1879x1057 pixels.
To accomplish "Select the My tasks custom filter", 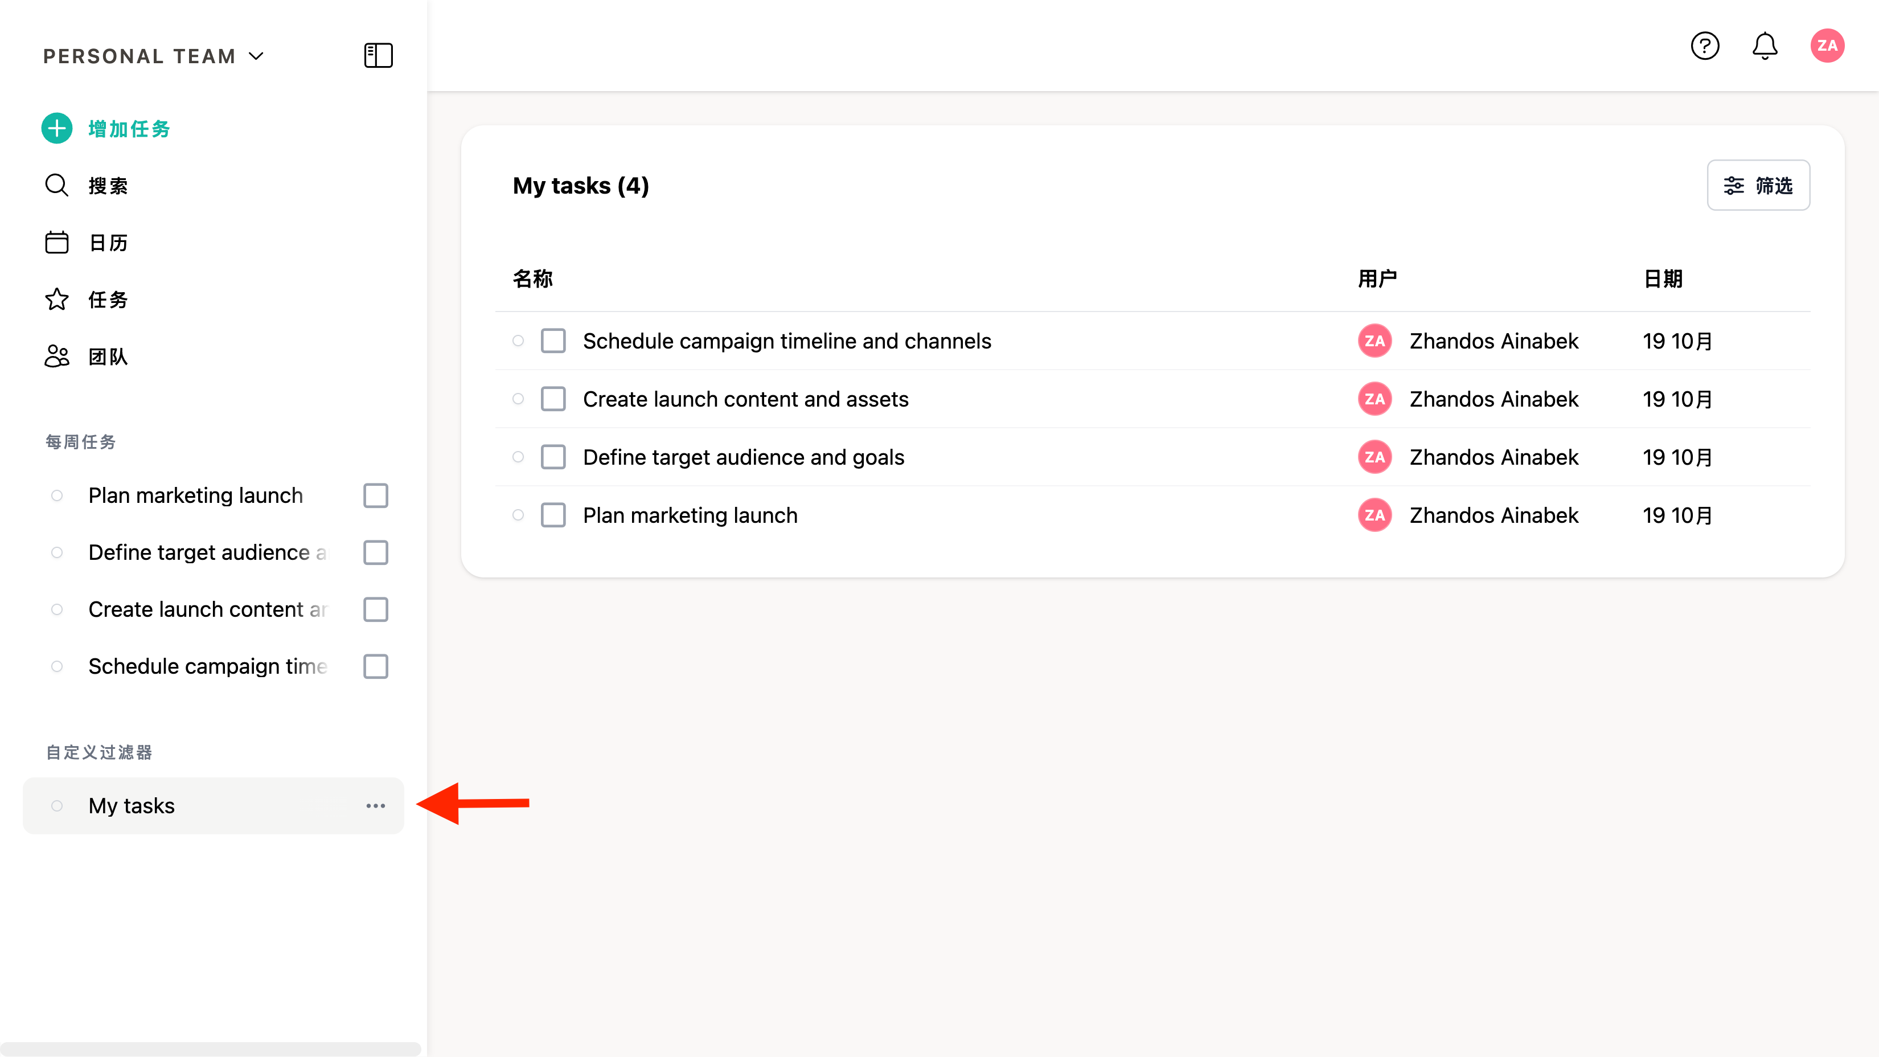I will pyautogui.click(x=132, y=806).
